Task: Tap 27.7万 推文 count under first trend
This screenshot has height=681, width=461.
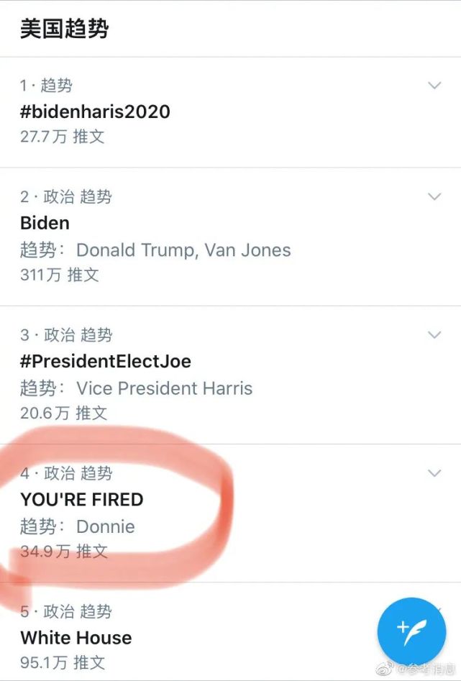Action: (62, 137)
